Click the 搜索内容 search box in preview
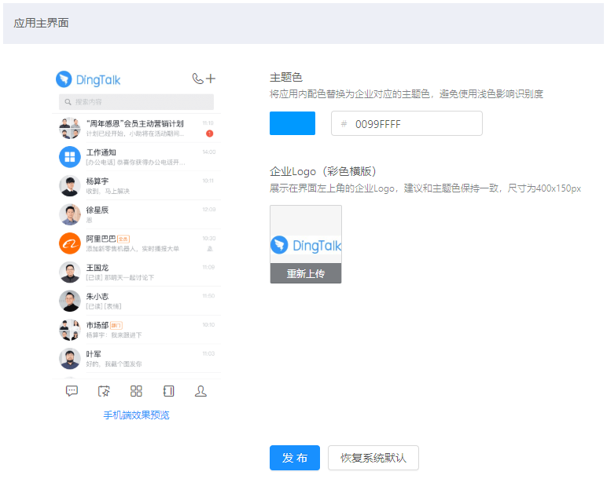 point(136,101)
